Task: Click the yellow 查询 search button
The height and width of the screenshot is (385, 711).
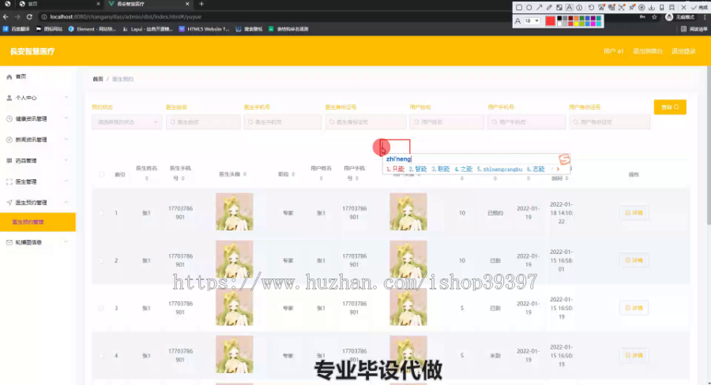Action: [x=670, y=107]
